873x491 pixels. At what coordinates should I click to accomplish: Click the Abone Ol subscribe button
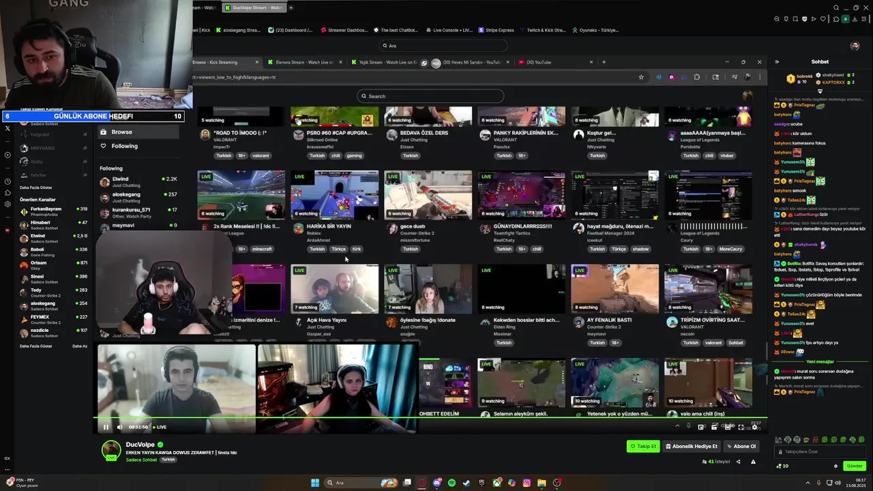coord(741,446)
